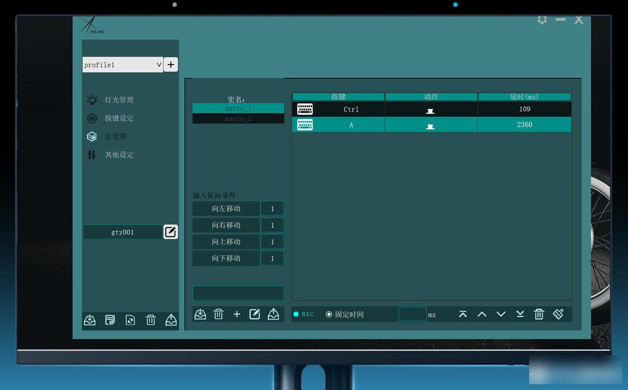628x390 pixels.
Task: Click the fixed time ms input field
Action: 412,315
